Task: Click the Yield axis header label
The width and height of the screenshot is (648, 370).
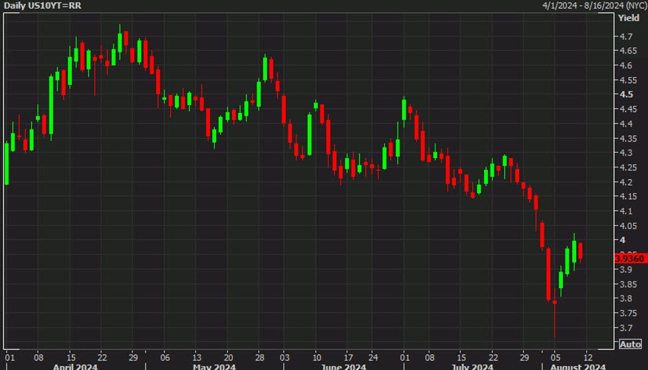Action: [x=628, y=18]
